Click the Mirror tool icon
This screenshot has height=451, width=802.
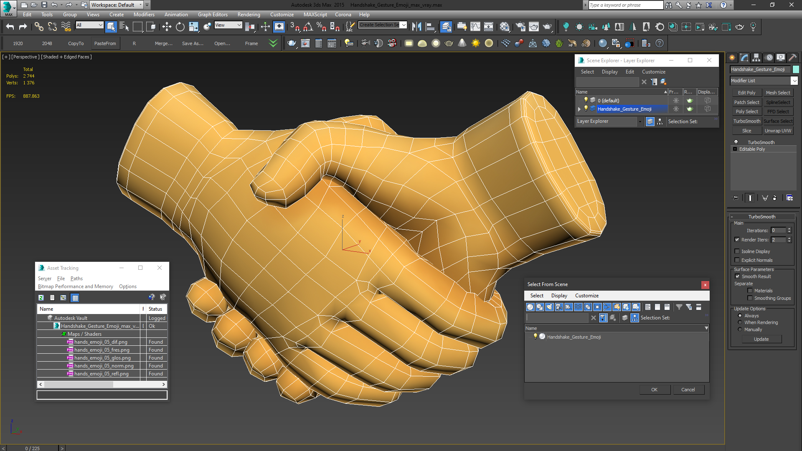coord(416,27)
